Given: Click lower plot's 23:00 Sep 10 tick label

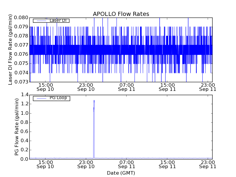Looking at the screenshot, I should click(86, 164).
